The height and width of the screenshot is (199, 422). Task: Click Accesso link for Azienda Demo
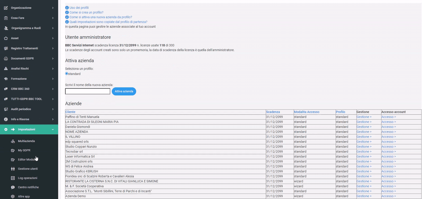(389, 196)
